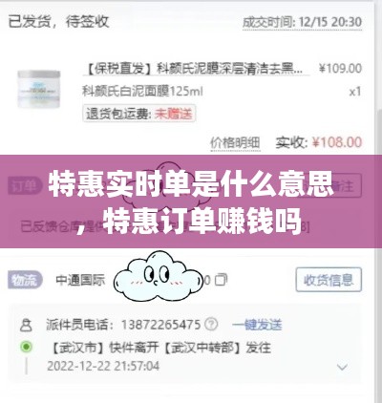Image resolution: width=382 pixels, height=403 pixels.
Task: Click the 一键发送 link
Action: (257, 325)
